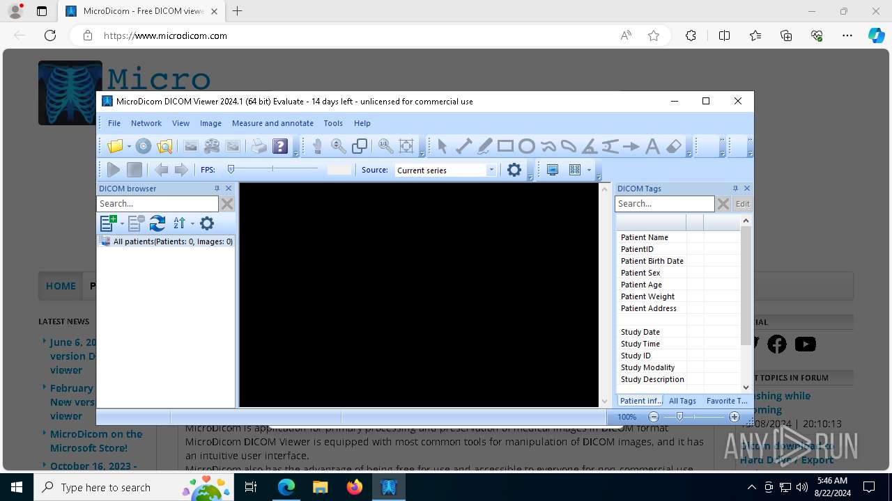892x501 pixels.
Task: Click the scan for DICOM files icon
Action: [x=164, y=146]
